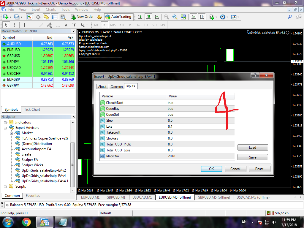Open the Periods dropdown arrow
Screen dimensions: 304x228
coord(227,17)
